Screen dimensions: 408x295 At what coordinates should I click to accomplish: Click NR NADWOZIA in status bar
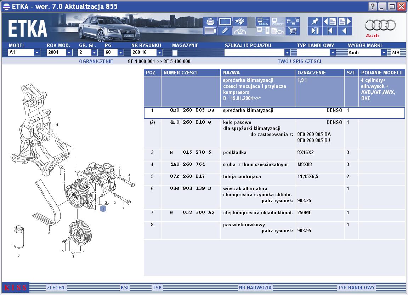coord(255,288)
